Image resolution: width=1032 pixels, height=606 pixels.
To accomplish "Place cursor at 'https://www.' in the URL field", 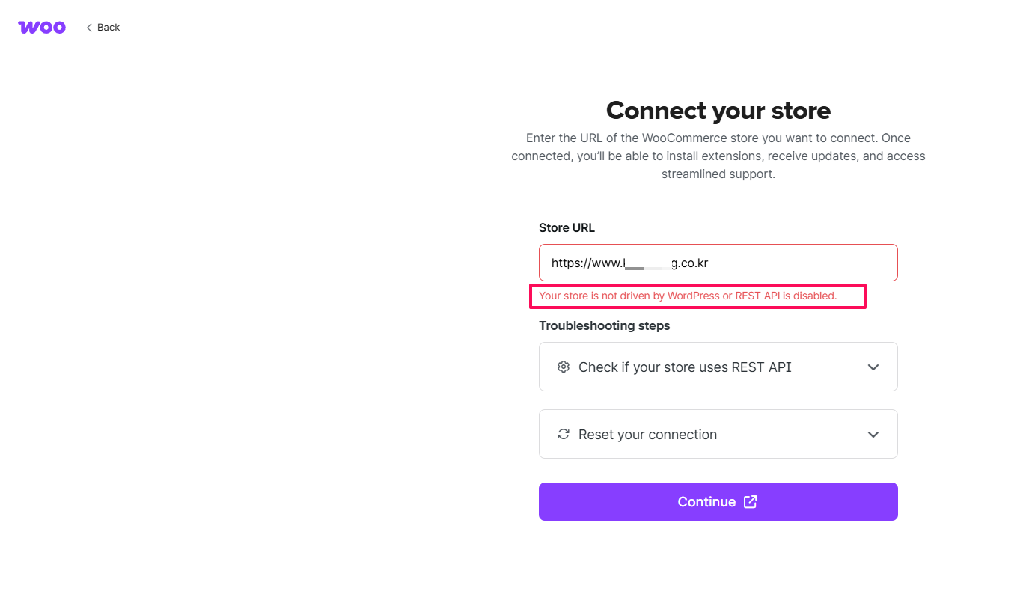I will click(x=587, y=263).
